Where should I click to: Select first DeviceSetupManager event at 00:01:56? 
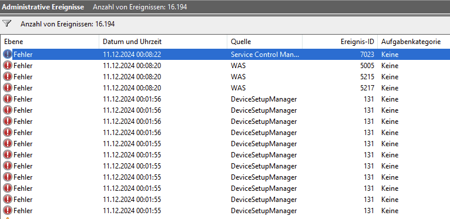pyautogui.click(x=226, y=99)
